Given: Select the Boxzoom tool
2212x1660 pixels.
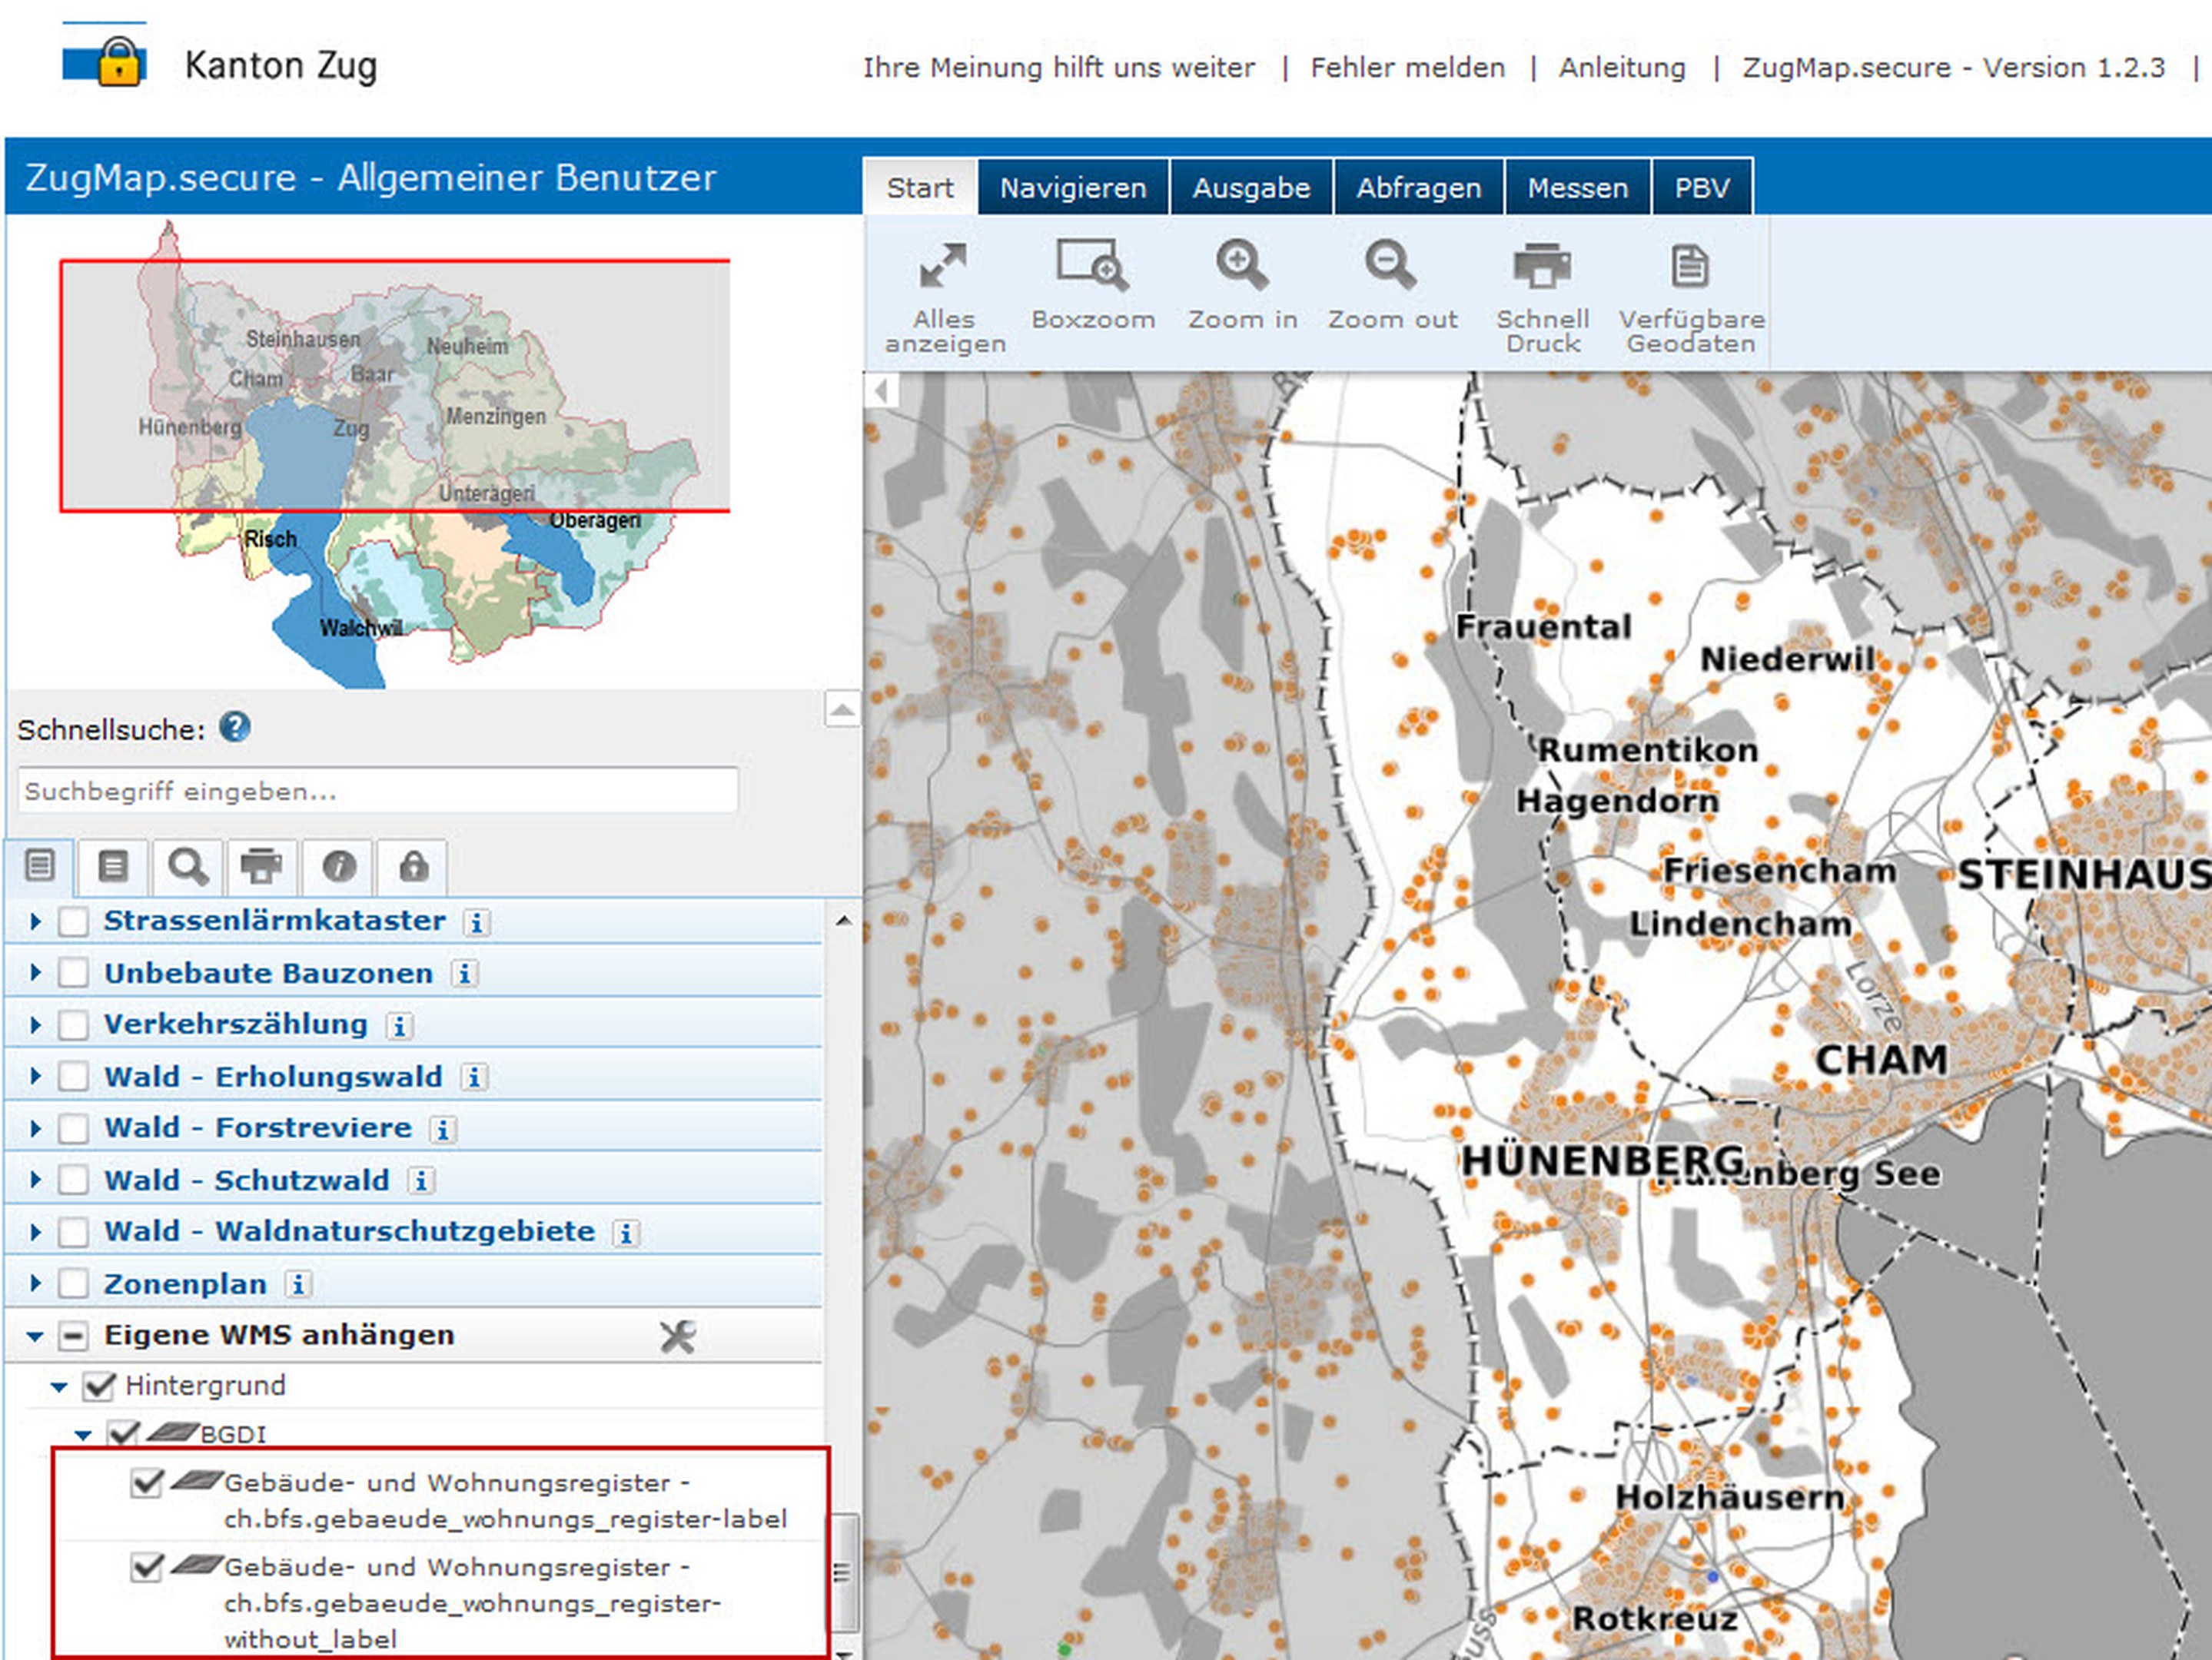Looking at the screenshot, I should coord(1092,265).
